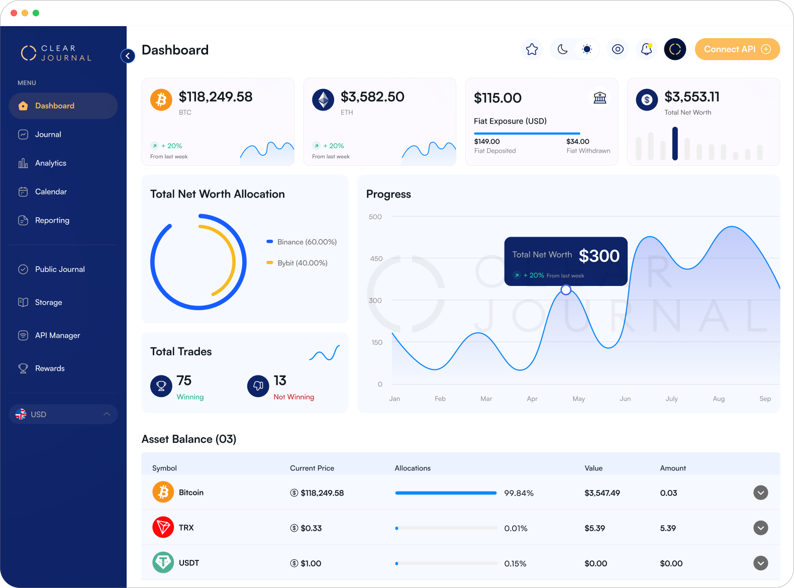Toggle balance visibility with eye icon

[x=618, y=49]
